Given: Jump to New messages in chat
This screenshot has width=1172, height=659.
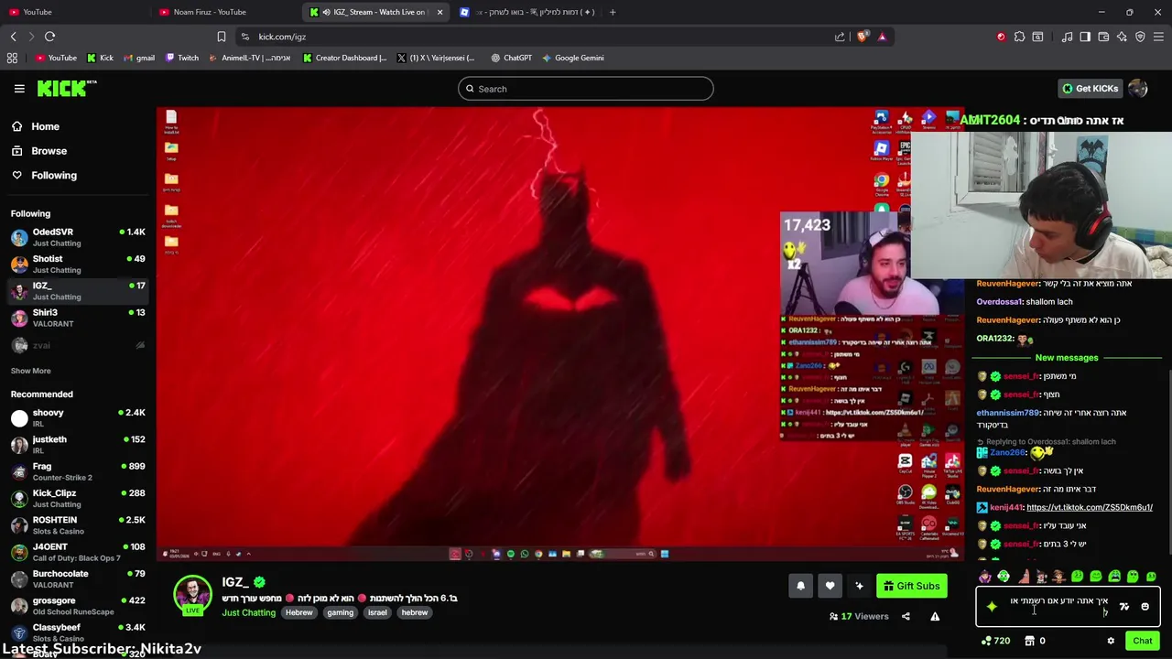Looking at the screenshot, I should [1067, 358].
